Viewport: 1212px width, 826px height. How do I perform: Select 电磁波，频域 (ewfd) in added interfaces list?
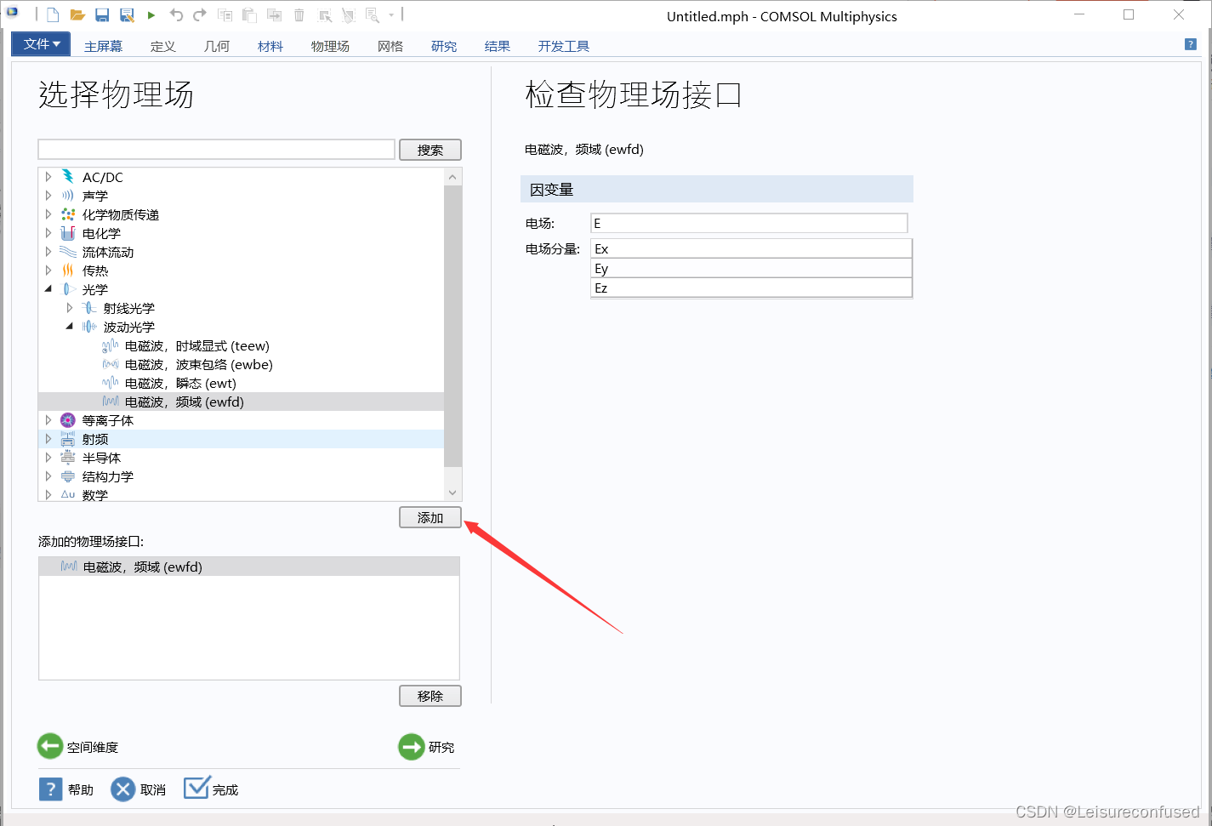click(x=249, y=567)
